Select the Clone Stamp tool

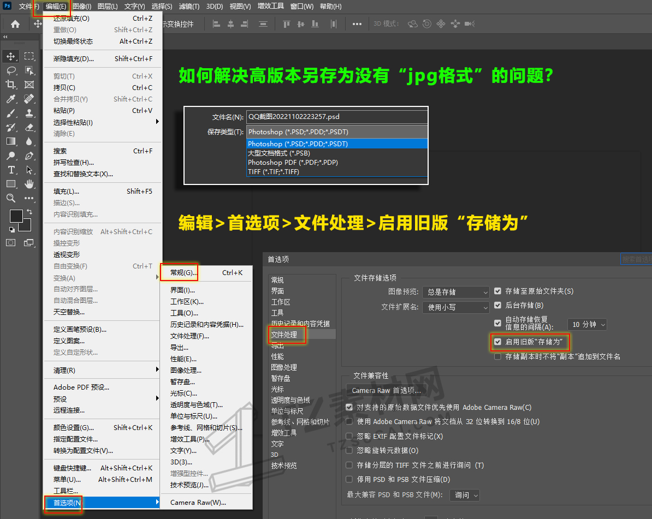click(29, 112)
